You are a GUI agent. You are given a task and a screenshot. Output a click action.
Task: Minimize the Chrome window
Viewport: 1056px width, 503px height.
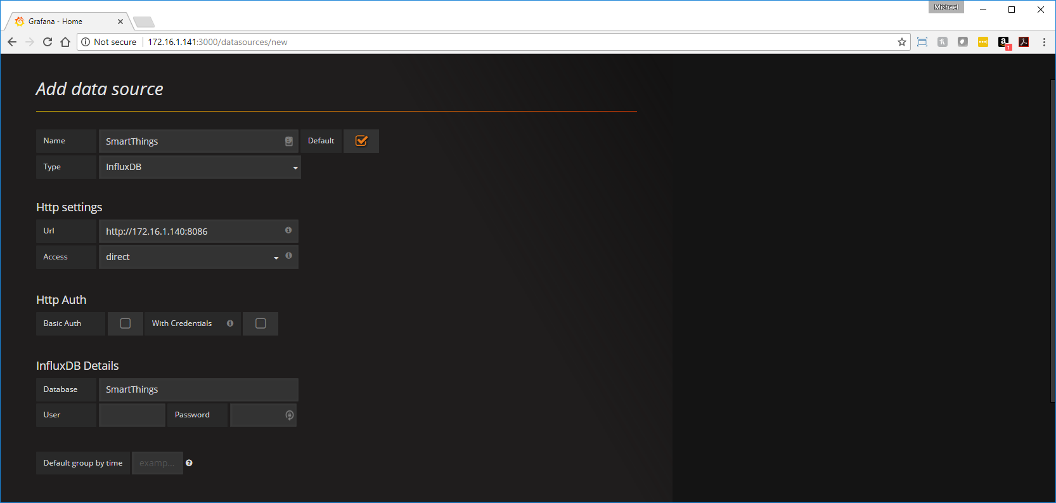tap(983, 10)
